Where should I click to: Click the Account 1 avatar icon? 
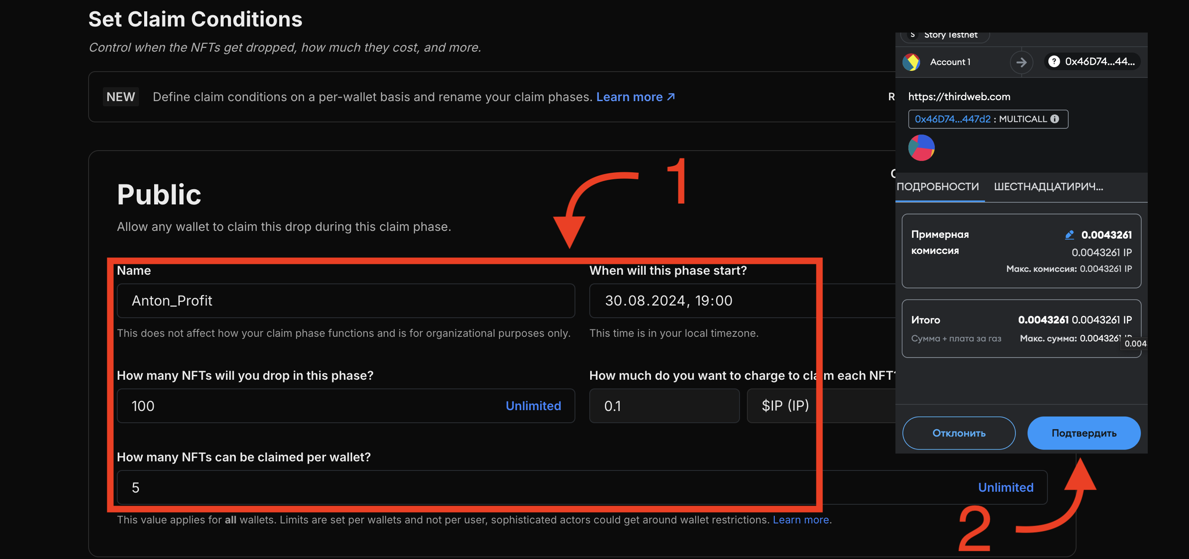coord(911,62)
